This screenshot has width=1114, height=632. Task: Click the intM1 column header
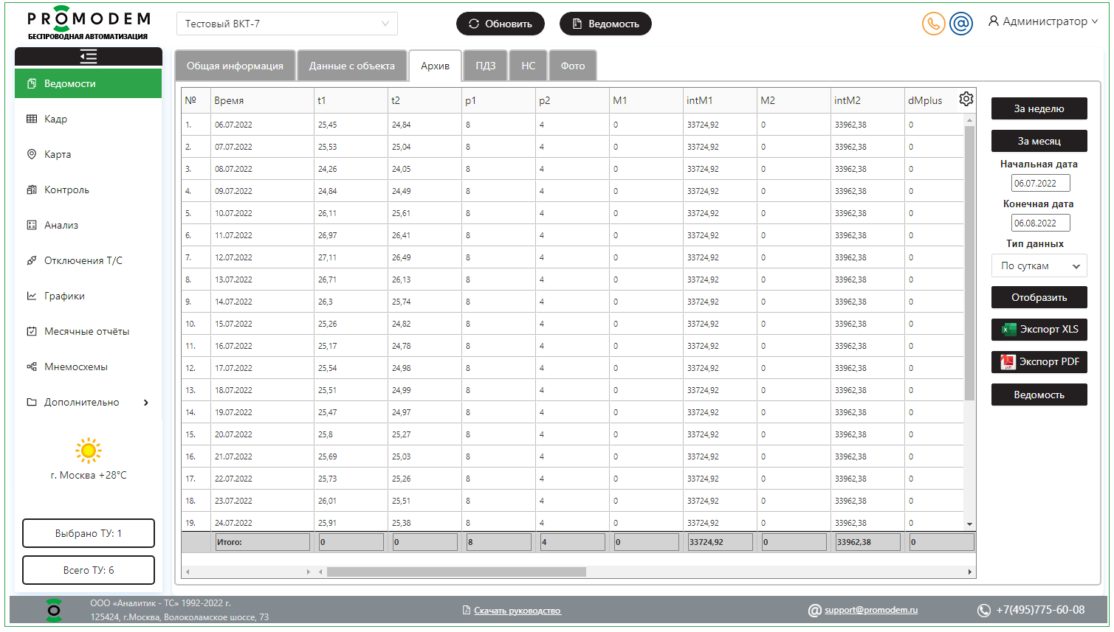click(720, 100)
